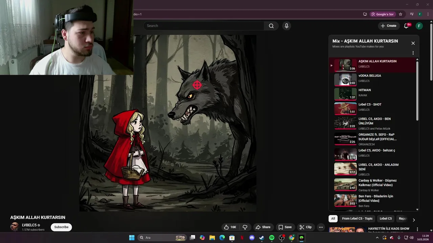433x243 pixels.
Task: Open File Explorer from the taskbar
Action: click(x=212, y=238)
